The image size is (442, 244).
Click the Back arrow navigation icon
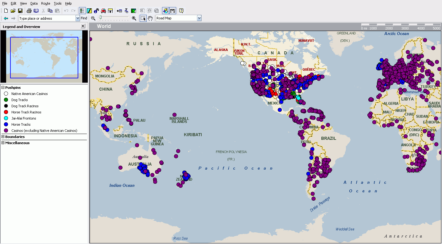6,18
